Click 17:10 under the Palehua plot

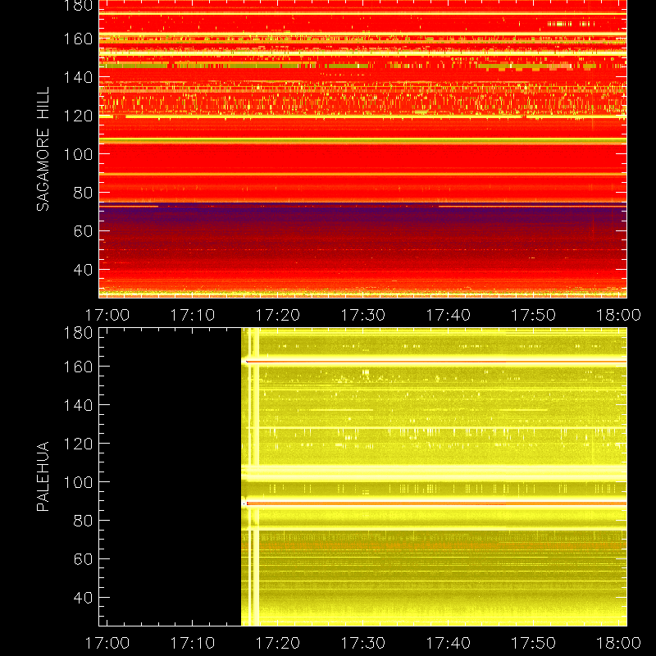pyautogui.click(x=193, y=643)
